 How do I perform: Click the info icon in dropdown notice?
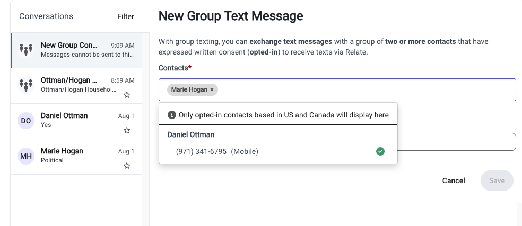tap(171, 115)
